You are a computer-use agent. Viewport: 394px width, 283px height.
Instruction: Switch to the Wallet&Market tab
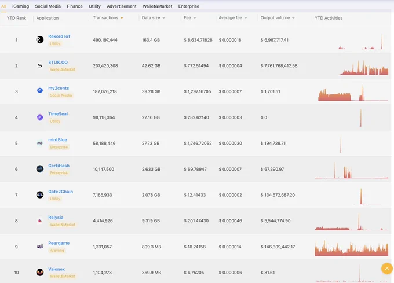[x=157, y=6]
